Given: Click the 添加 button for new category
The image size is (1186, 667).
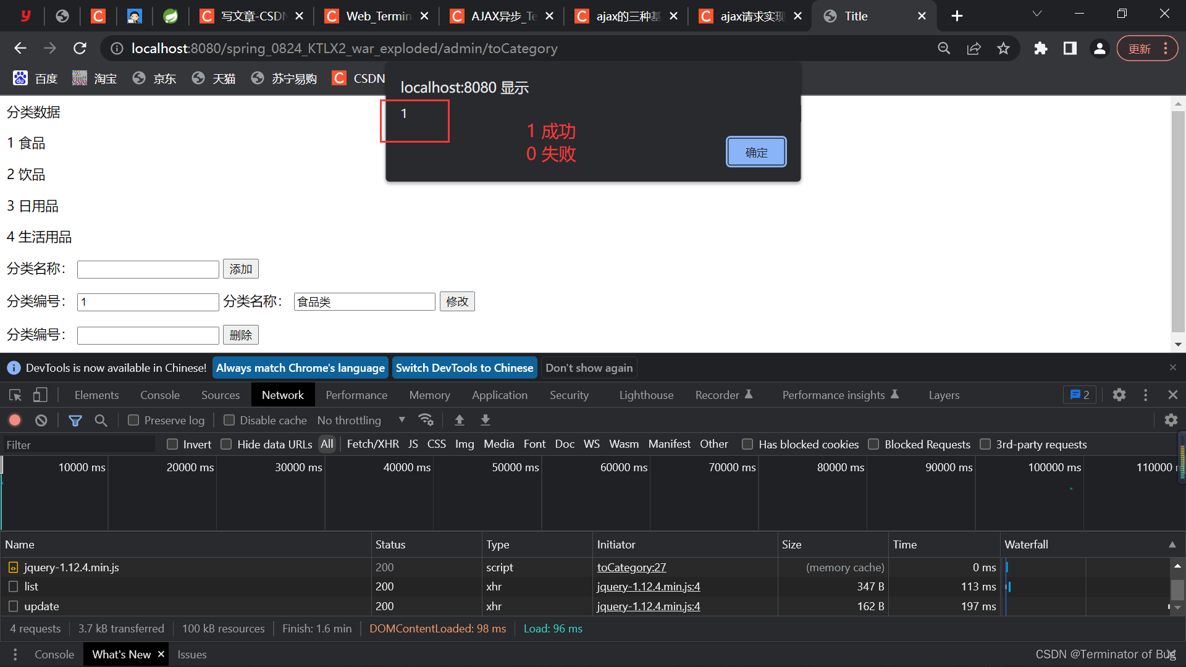Looking at the screenshot, I should point(240,269).
